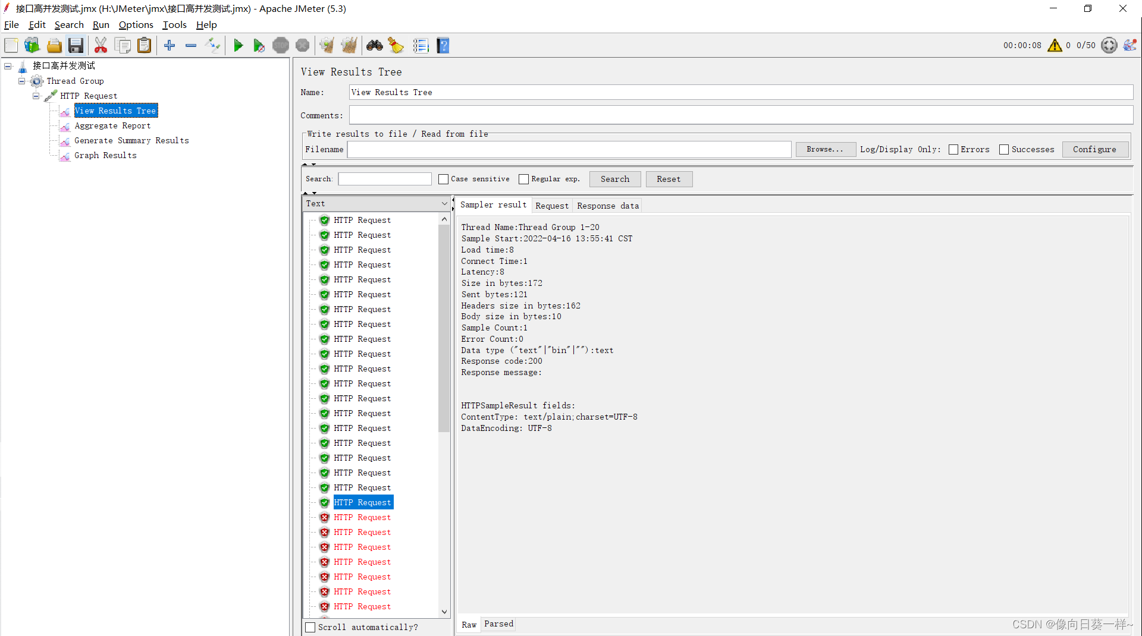Screen dimensions: 1142x636
Task: Open the Edit menu
Action: click(37, 25)
